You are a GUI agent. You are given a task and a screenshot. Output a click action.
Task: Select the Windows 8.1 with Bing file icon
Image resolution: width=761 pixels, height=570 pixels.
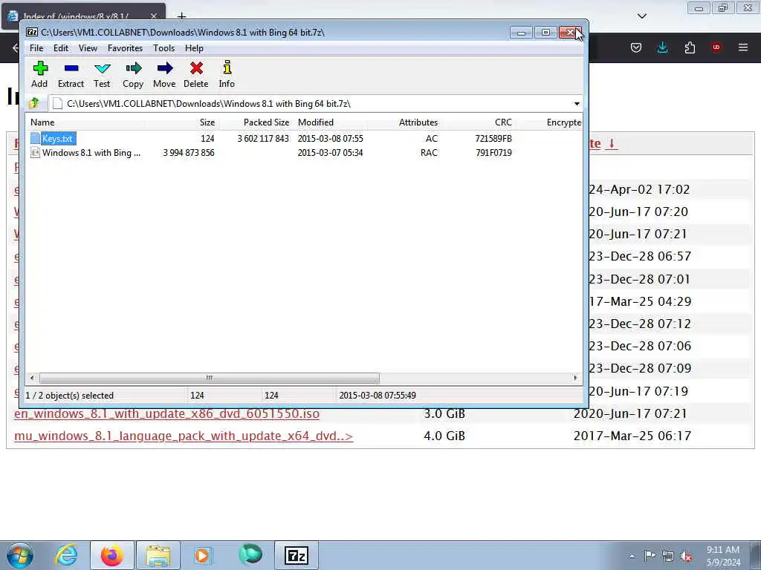35,153
